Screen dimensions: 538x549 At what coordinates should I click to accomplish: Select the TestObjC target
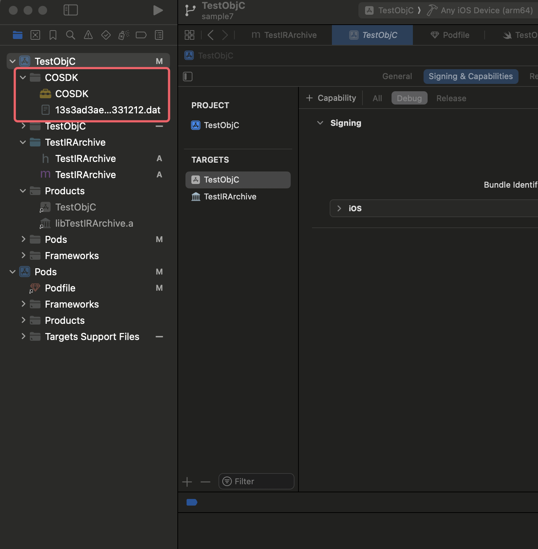[238, 180]
